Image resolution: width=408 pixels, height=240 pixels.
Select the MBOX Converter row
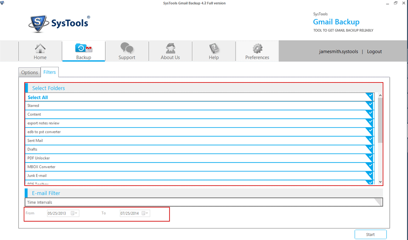[200, 166]
